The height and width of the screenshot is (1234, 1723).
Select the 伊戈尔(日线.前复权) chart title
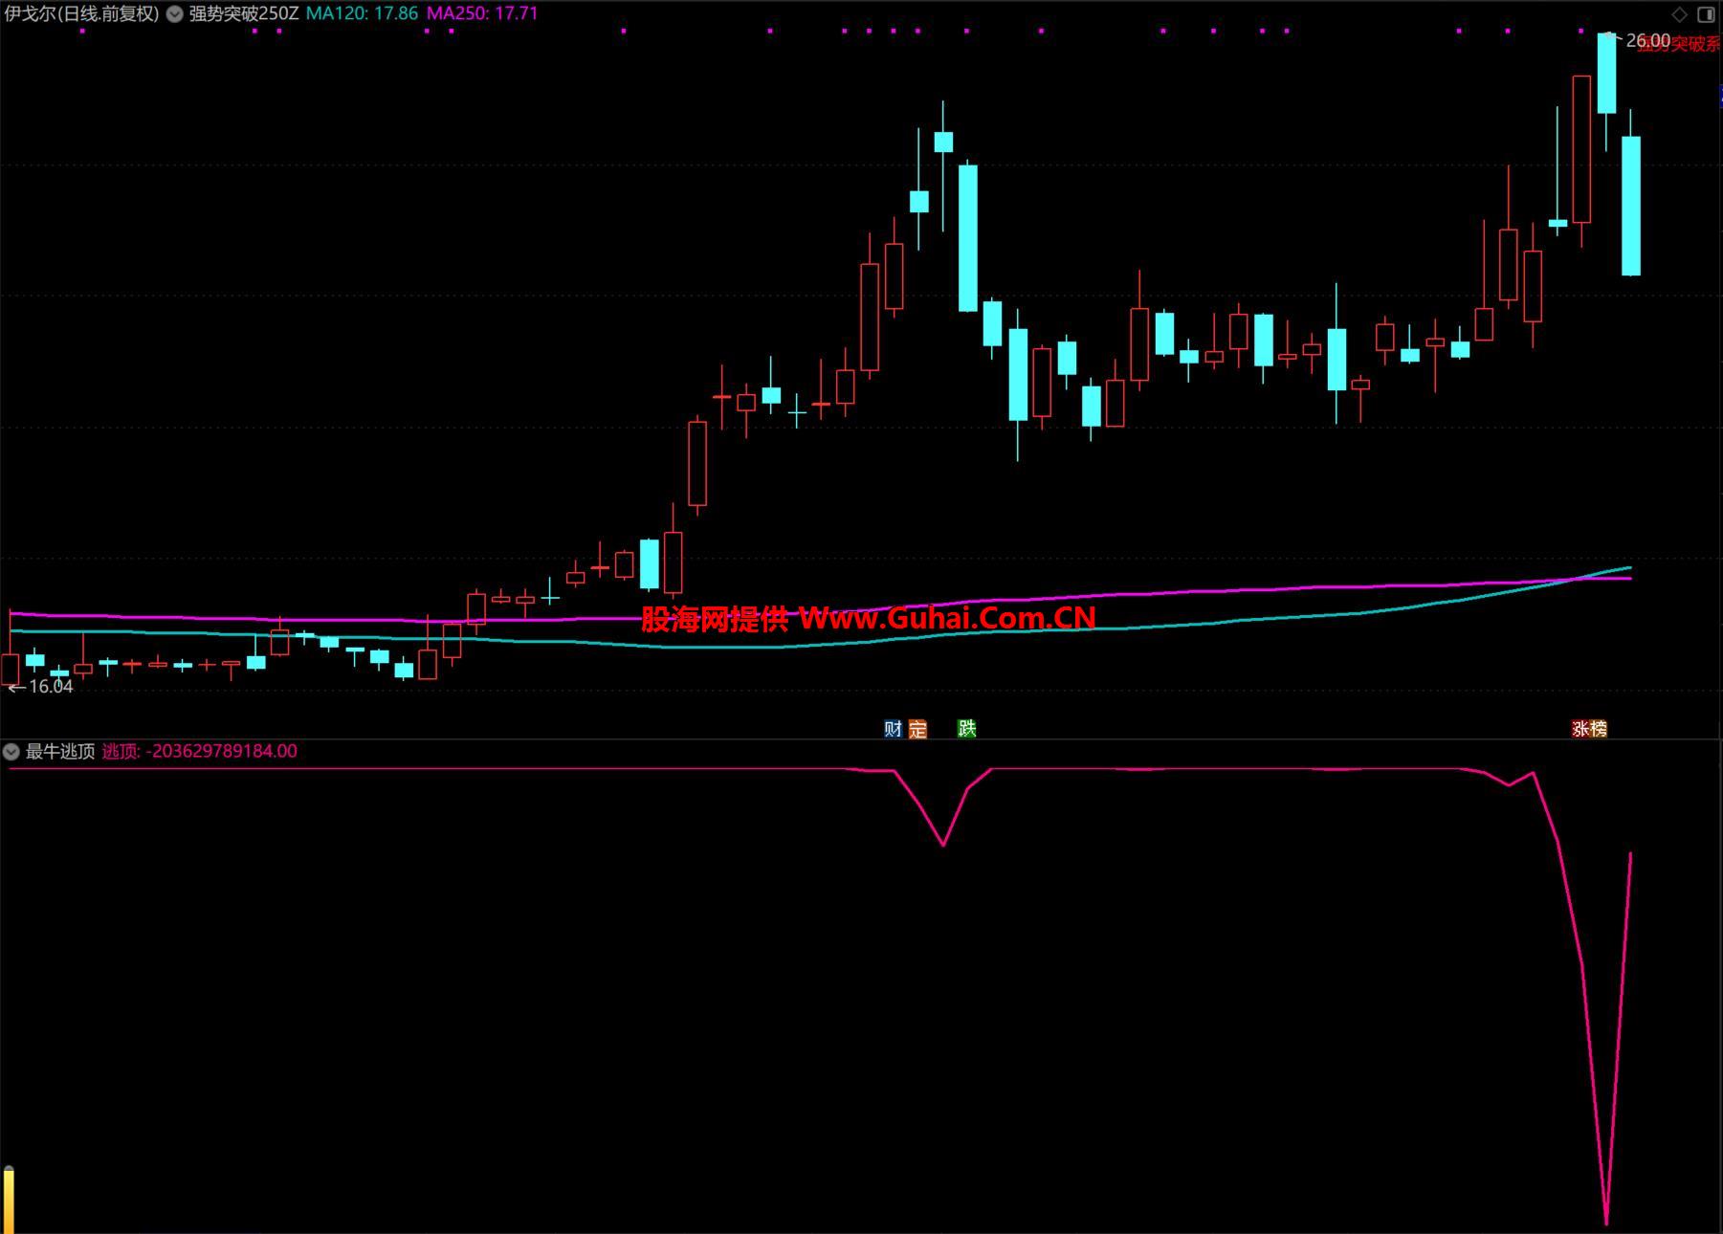pyautogui.click(x=81, y=14)
